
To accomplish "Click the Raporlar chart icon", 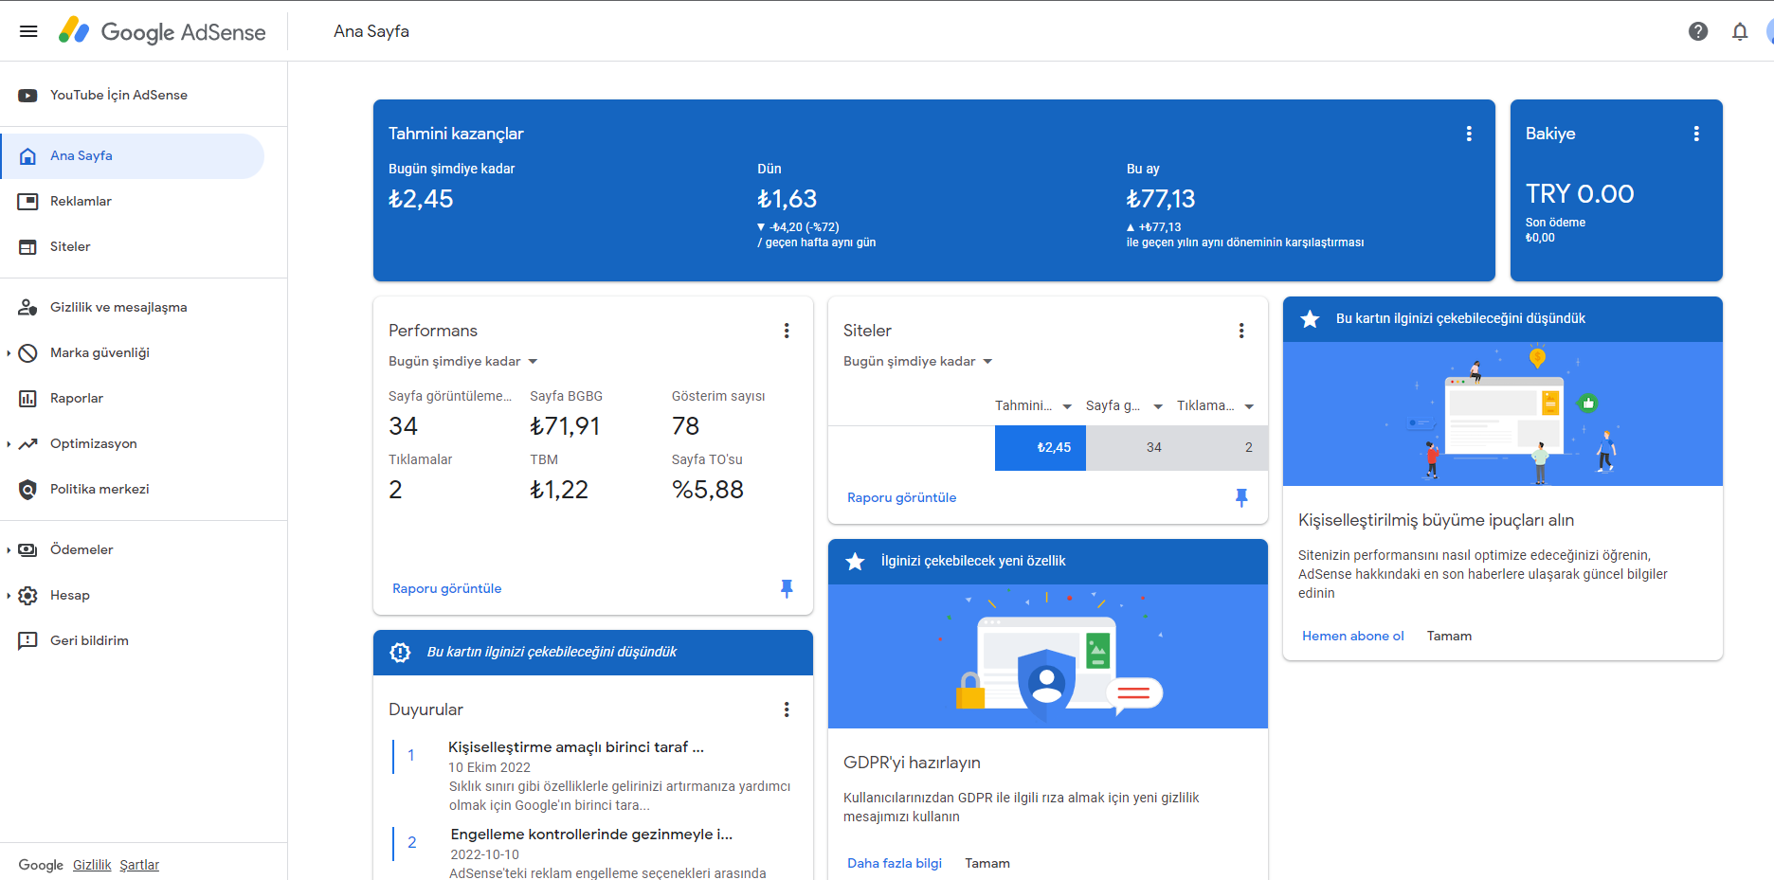I will (x=27, y=399).
